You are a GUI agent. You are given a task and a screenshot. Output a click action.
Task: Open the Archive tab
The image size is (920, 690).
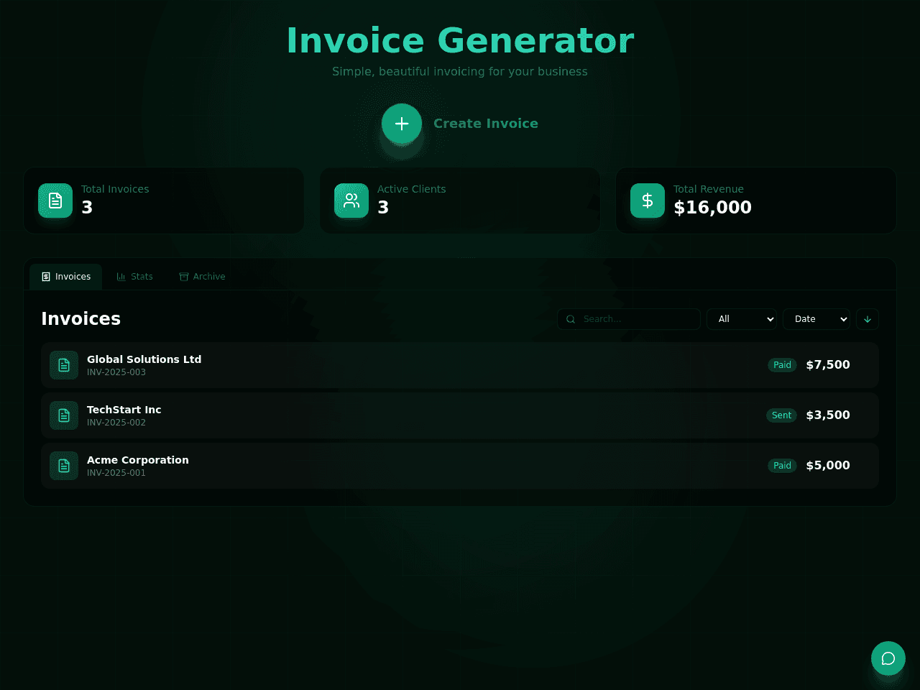[202, 277]
